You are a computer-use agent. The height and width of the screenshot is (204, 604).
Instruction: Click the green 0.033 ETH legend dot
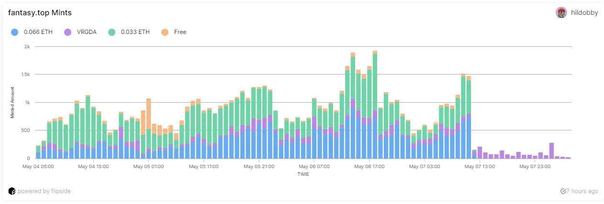pos(112,32)
